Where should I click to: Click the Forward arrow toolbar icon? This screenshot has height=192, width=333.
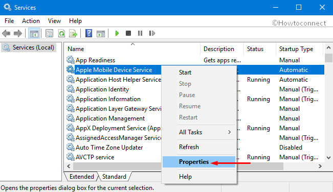(17, 33)
